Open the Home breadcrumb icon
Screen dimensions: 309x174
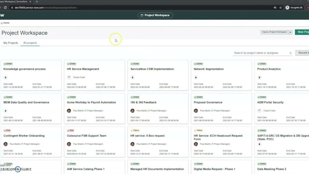pyautogui.click(x=2, y=23)
